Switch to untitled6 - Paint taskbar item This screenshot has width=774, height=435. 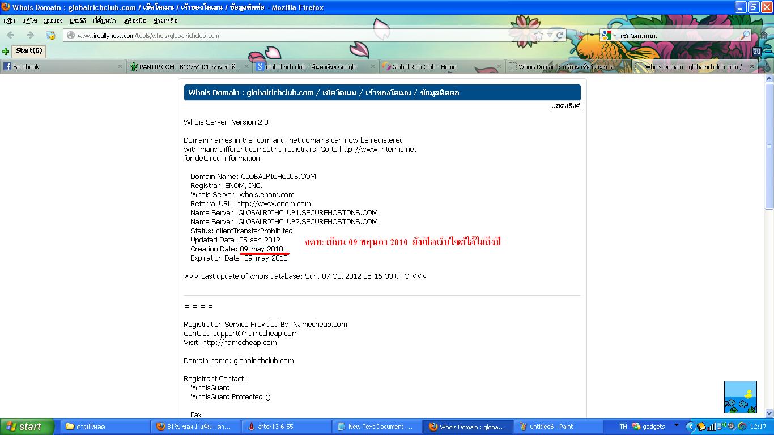click(x=558, y=427)
